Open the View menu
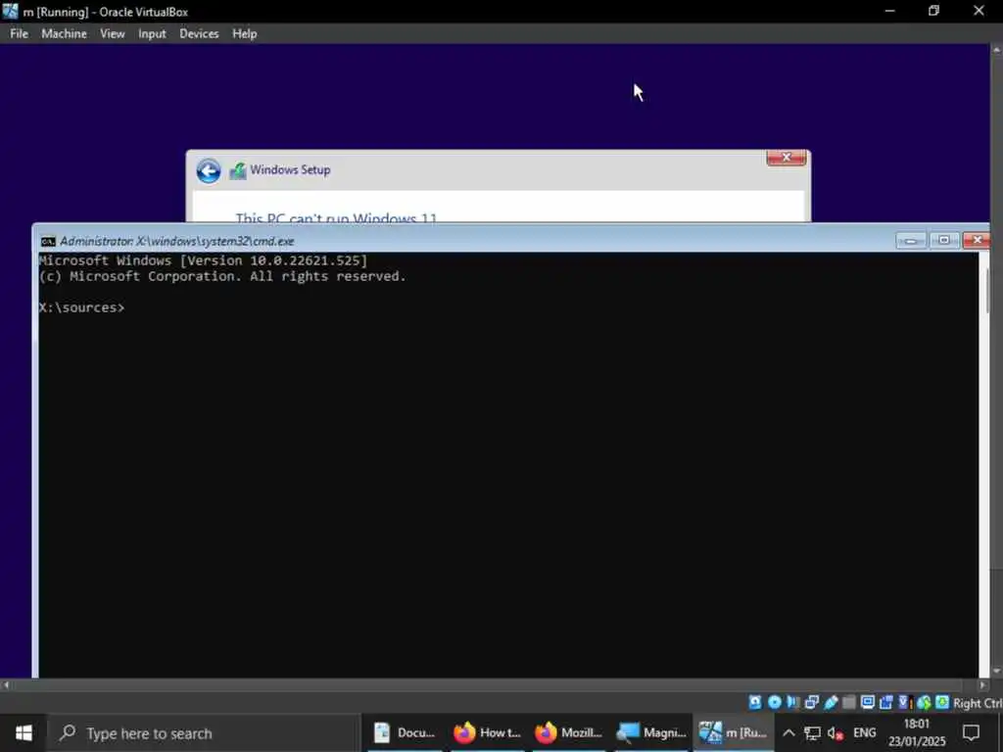Image resolution: width=1003 pixels, height=752 pixels. coord(113,34)
